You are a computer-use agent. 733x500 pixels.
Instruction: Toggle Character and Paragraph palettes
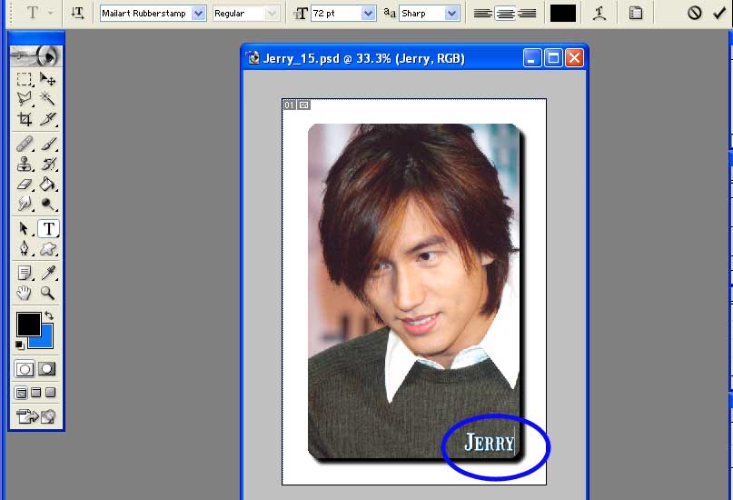click(x=636, y=14)
